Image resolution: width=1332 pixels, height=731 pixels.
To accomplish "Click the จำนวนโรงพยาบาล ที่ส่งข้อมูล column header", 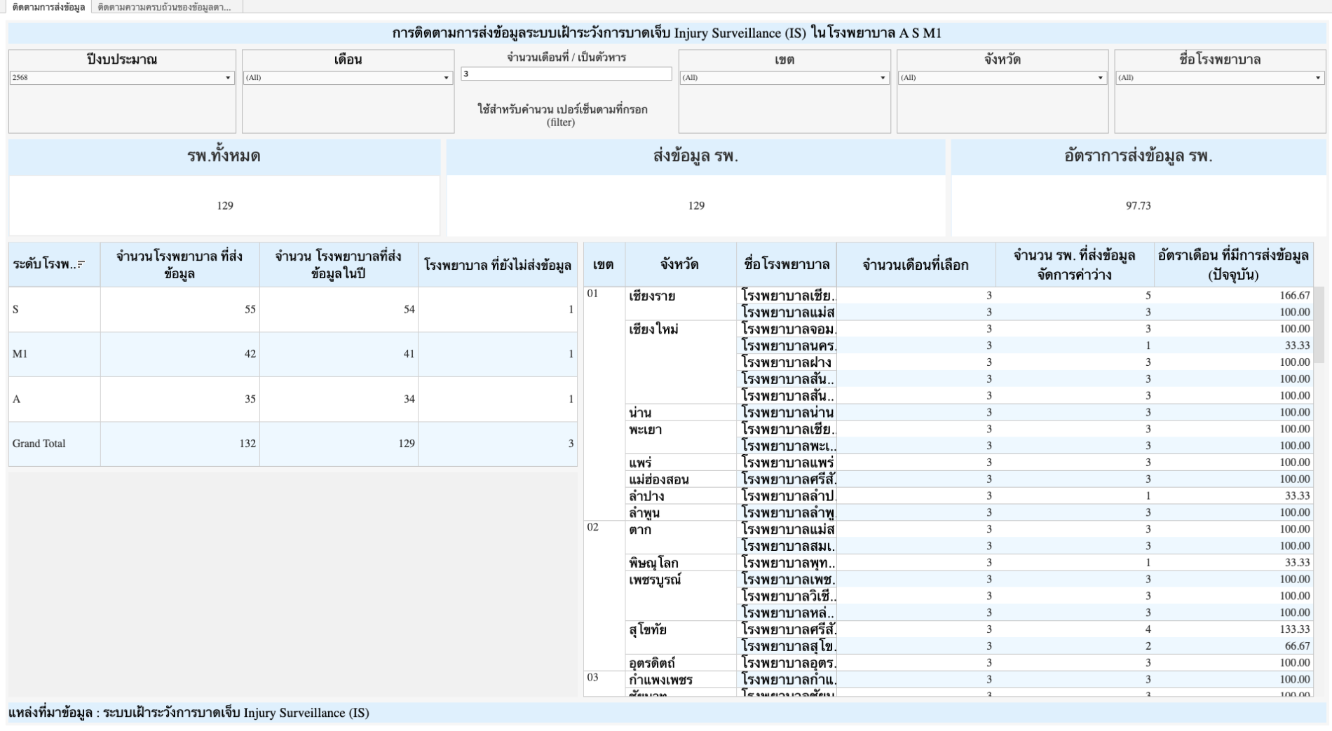I will (179, 265).
